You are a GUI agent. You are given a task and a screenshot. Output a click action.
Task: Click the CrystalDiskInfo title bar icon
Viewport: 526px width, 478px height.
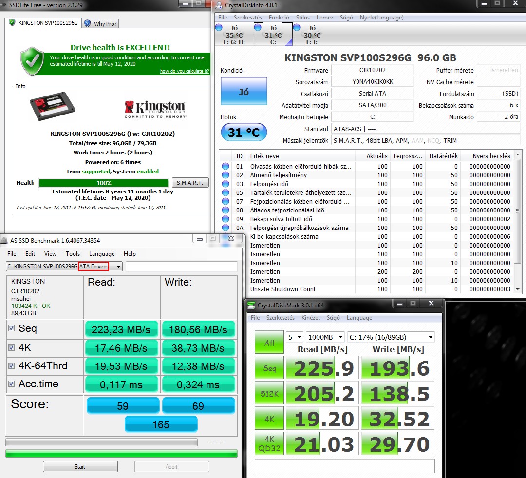218,5
